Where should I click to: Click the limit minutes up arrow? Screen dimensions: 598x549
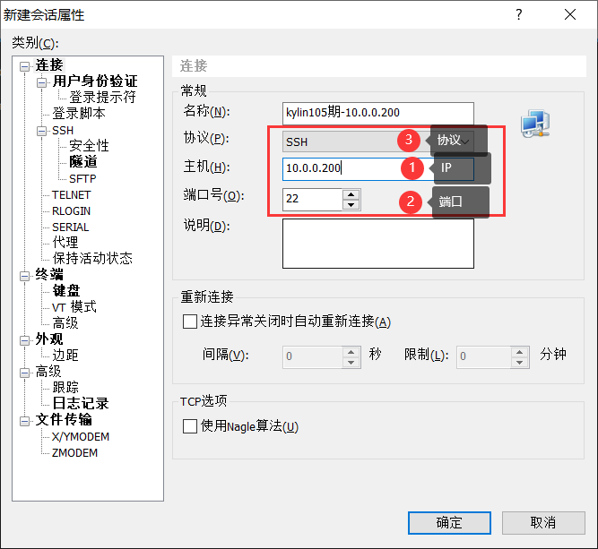click(519, 352)
